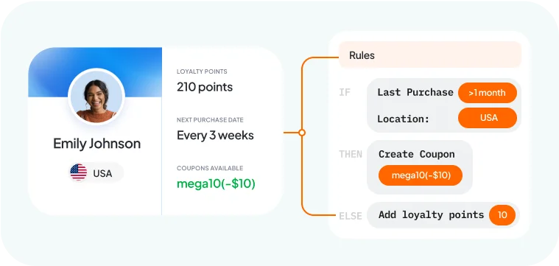Click the Every 3 weeks purchase date
Screen dimensions: 559x266
click(x=215, y=136)
